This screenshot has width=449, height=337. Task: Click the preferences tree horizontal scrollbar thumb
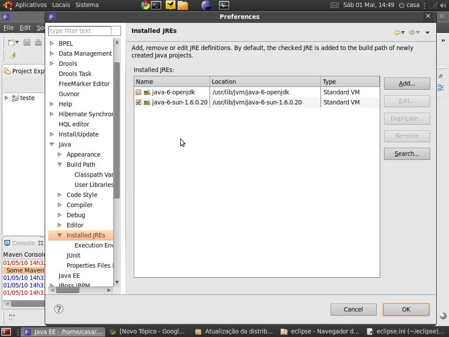pyautogui.click(x=68, y=290)
